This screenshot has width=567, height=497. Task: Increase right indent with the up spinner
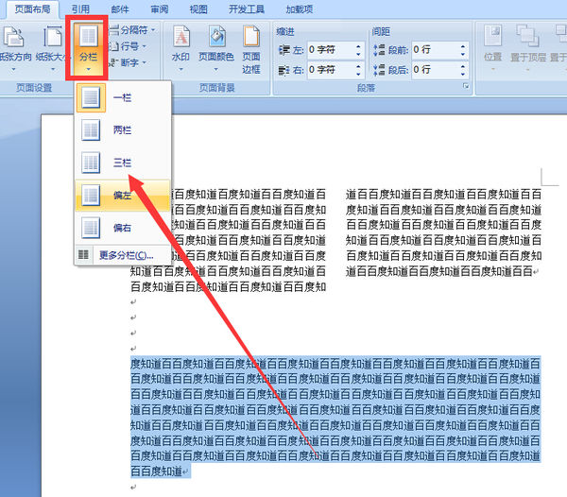pos(358,66)
